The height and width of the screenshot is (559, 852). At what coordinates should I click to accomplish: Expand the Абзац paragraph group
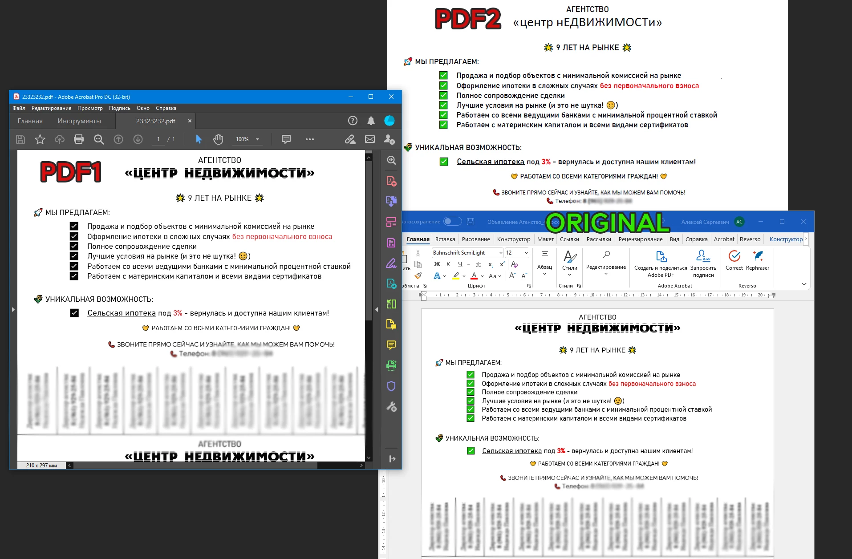tap(544, 263)
